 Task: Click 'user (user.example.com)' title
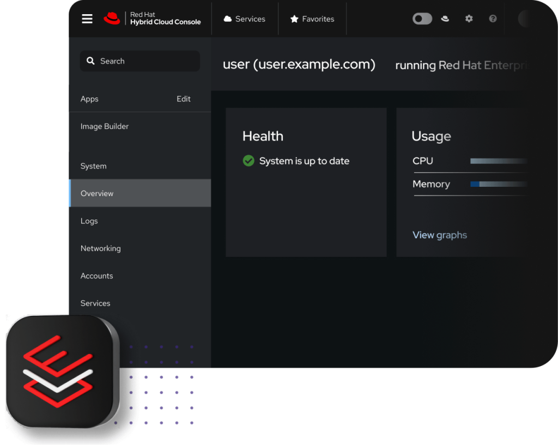coord(299,64)
